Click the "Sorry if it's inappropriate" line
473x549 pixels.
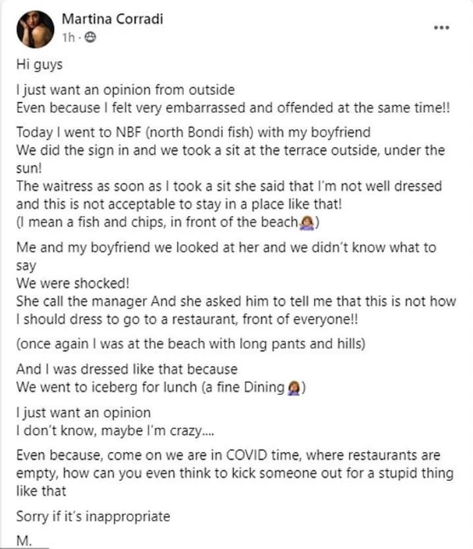[92, 516]
